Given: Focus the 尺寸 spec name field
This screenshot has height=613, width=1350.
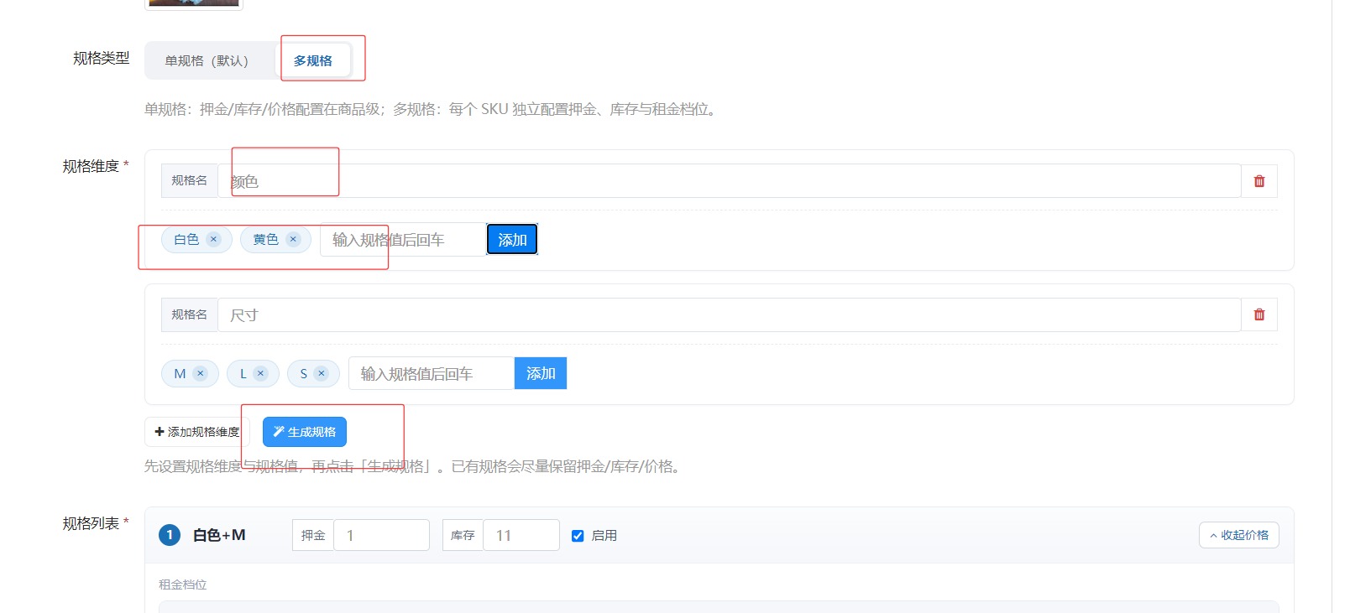Looking at the screenshot, I should click(x=729, y=314).
